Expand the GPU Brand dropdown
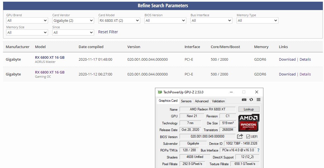 click(x=27, y=20)
